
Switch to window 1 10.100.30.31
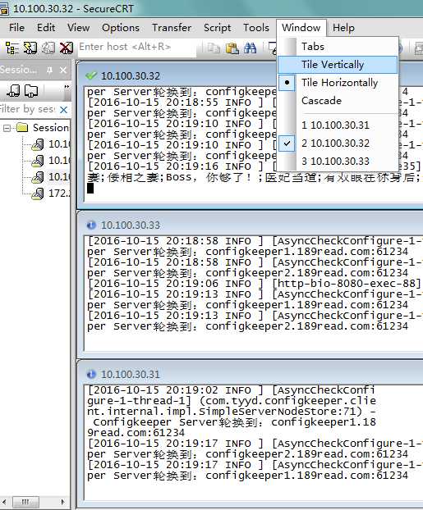[338, 125]
